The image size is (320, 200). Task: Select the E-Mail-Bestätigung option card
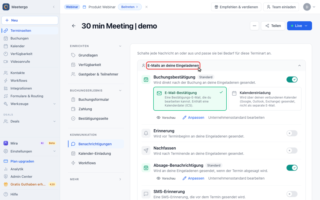point(190,99)
